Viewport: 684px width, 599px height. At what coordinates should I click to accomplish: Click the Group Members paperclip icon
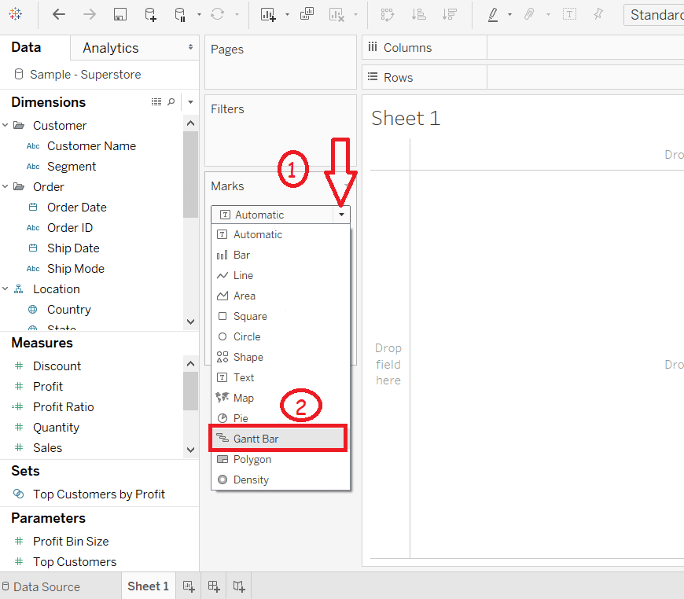click(x=529, y=14)
